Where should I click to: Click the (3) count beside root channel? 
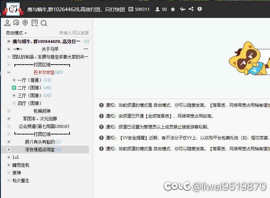[x=86, y=41]
